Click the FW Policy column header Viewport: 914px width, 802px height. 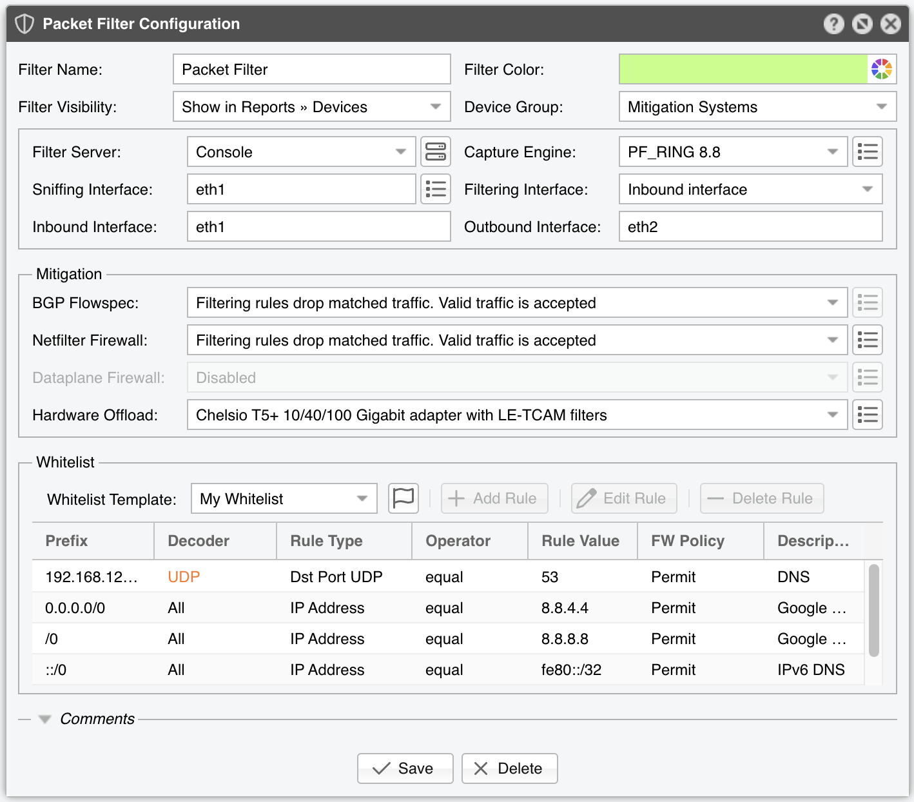[x=687, y=541]
